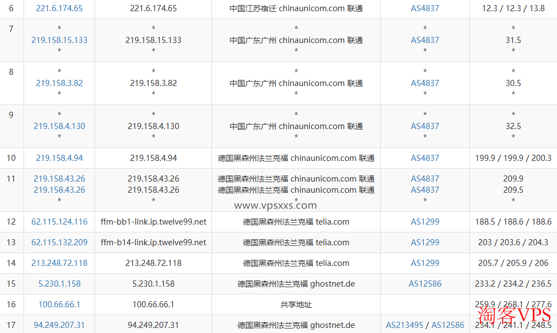Open the 213.248.72.118 IP link
The image size is (557, 333).
click(59, 263)
